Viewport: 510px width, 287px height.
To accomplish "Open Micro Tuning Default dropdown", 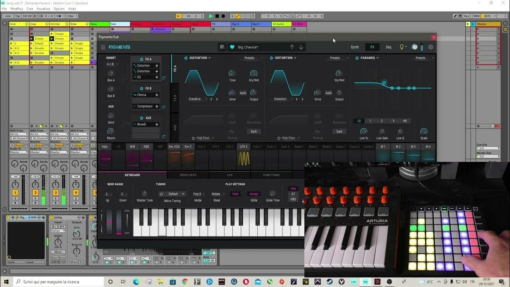I will [176, 194].
